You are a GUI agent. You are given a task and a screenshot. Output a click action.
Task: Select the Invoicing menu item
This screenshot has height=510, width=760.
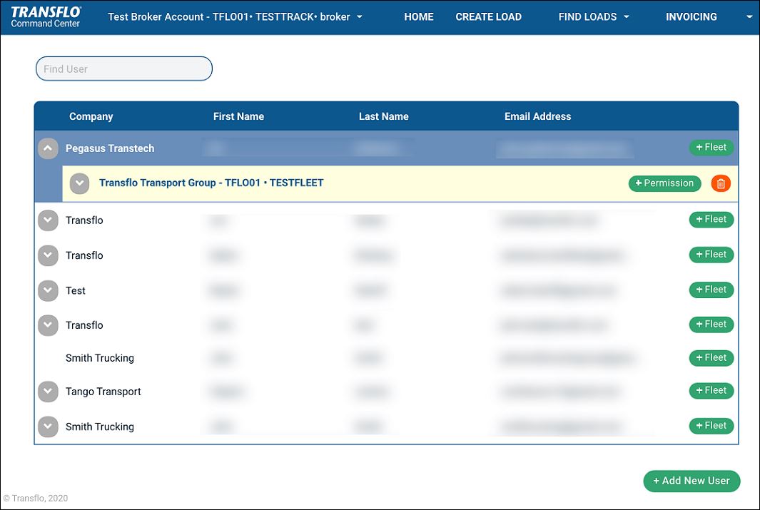pyautogui.click(x=691, y=17)
